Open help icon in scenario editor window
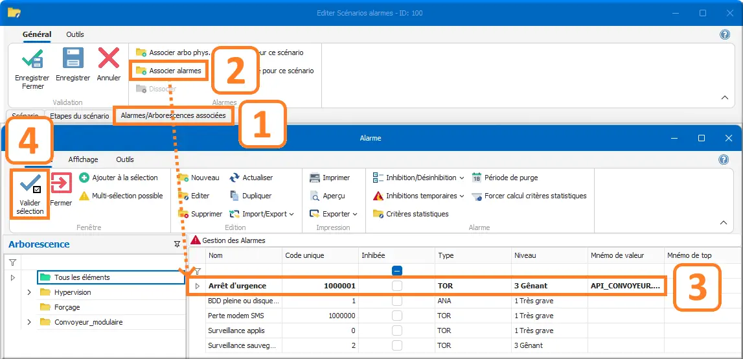This screenshot has width=743, height=359. 724,34
